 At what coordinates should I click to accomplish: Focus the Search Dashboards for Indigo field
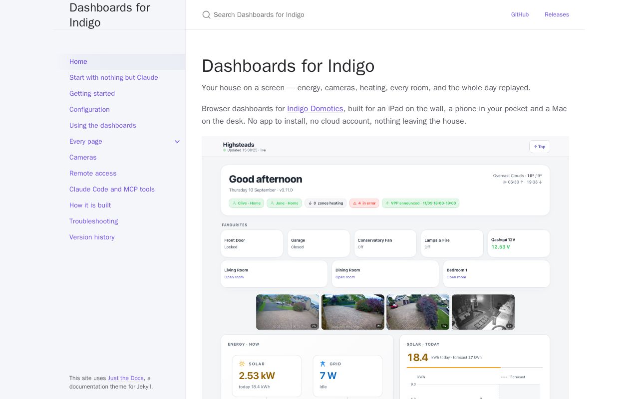349,15
